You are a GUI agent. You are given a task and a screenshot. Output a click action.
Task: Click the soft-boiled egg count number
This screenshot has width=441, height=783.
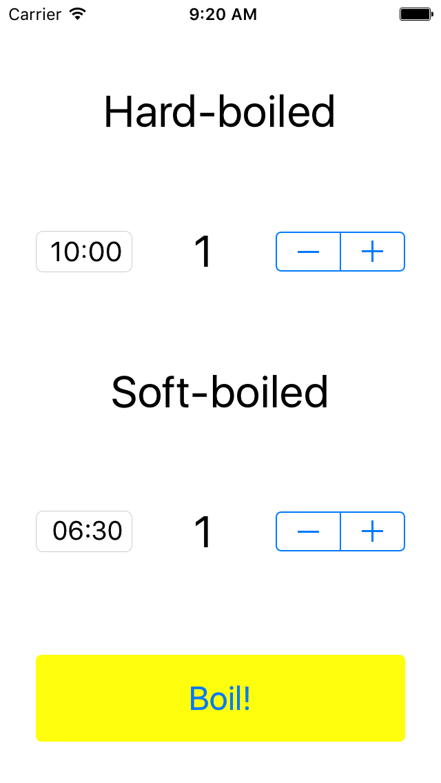tap(203, 532)
